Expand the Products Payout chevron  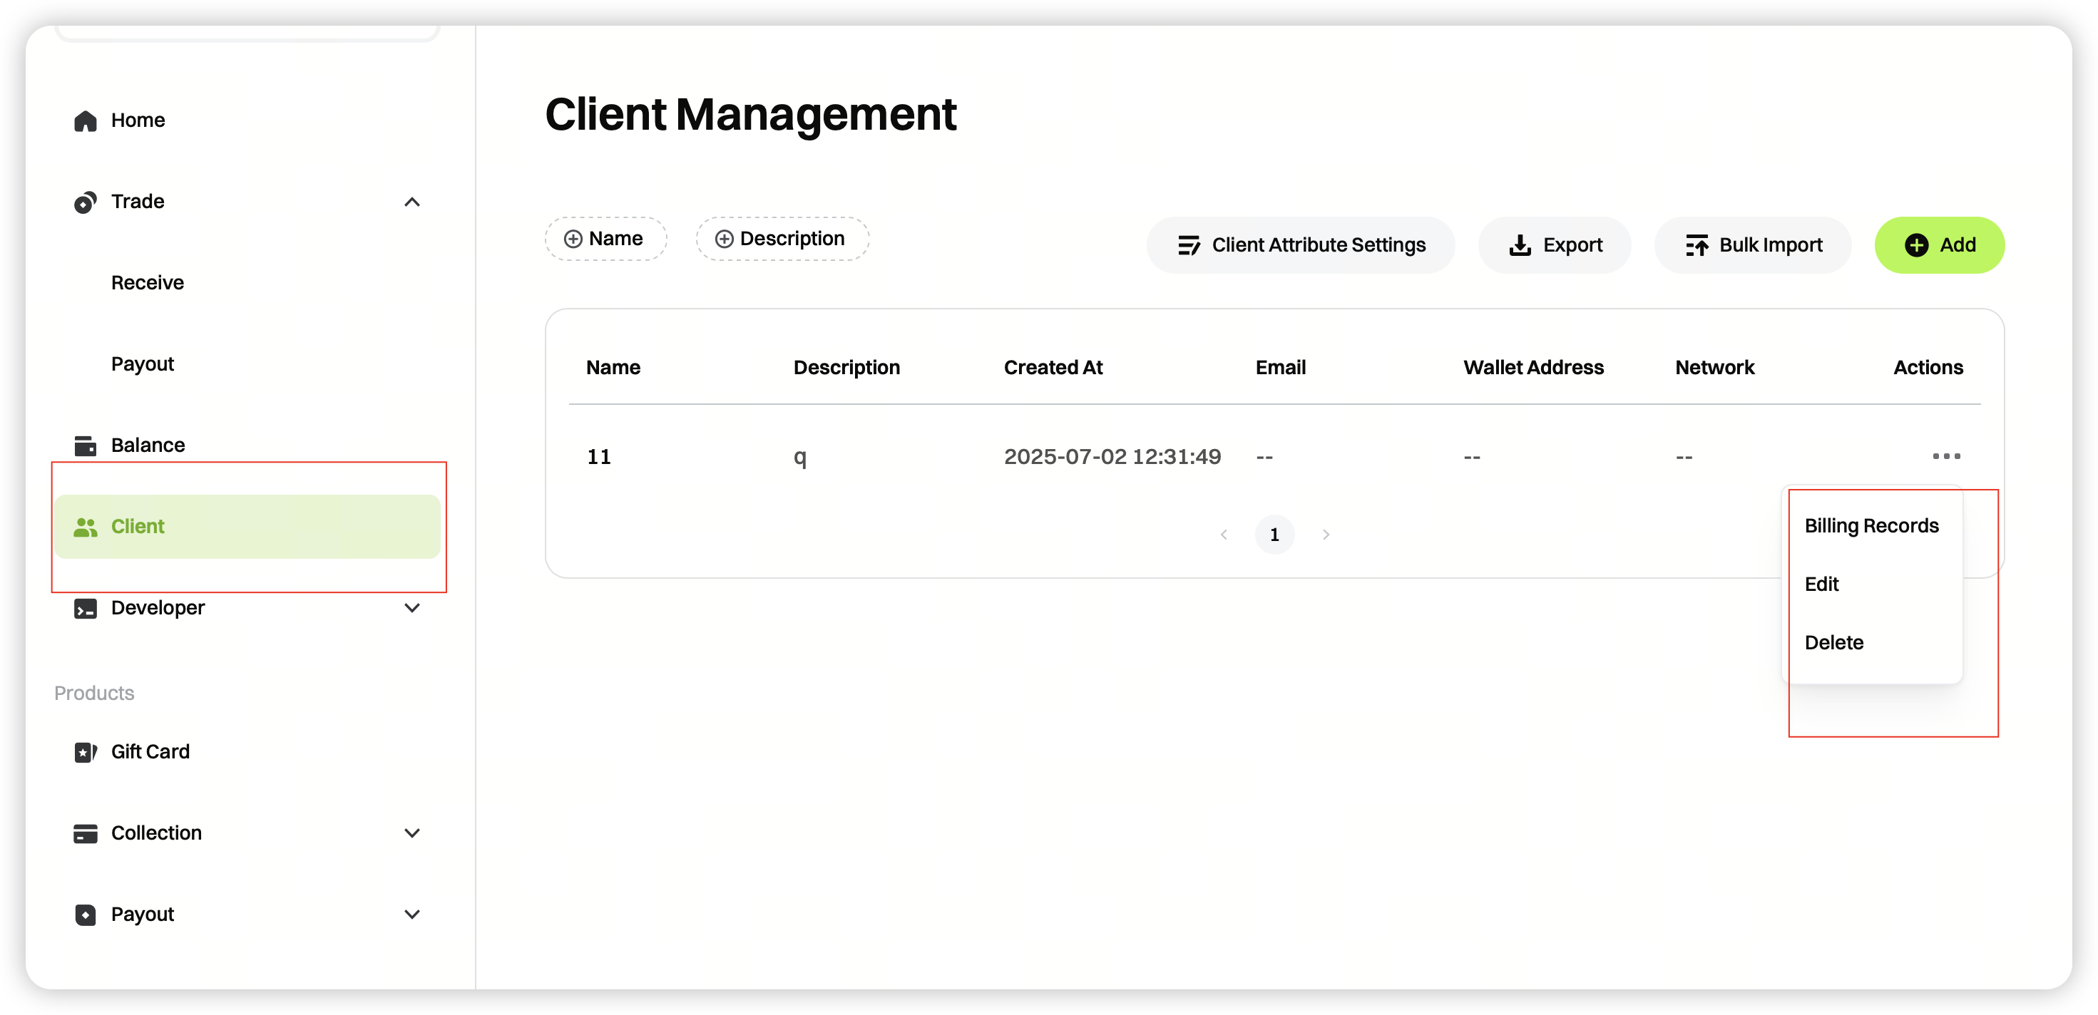point(412,914)
